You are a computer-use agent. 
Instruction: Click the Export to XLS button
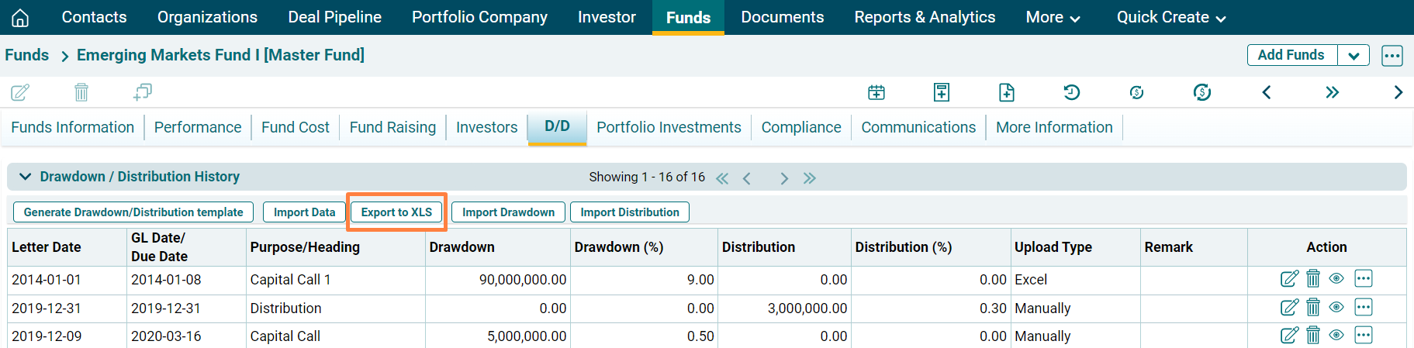[x=396, y=212]
